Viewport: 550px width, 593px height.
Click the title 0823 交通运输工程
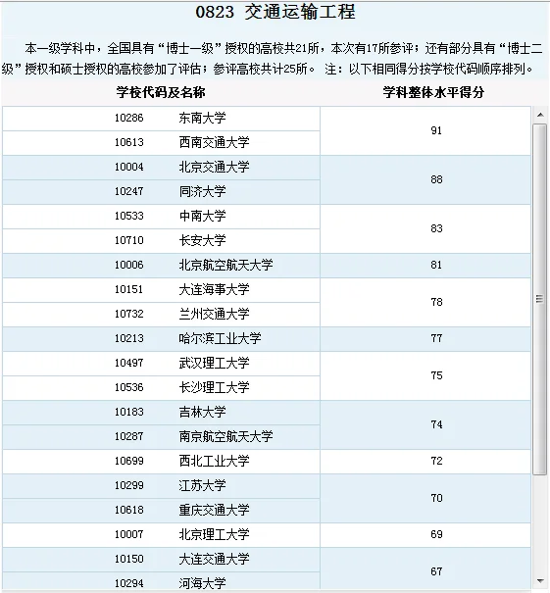pyautogui.click(x=275, y=12)
